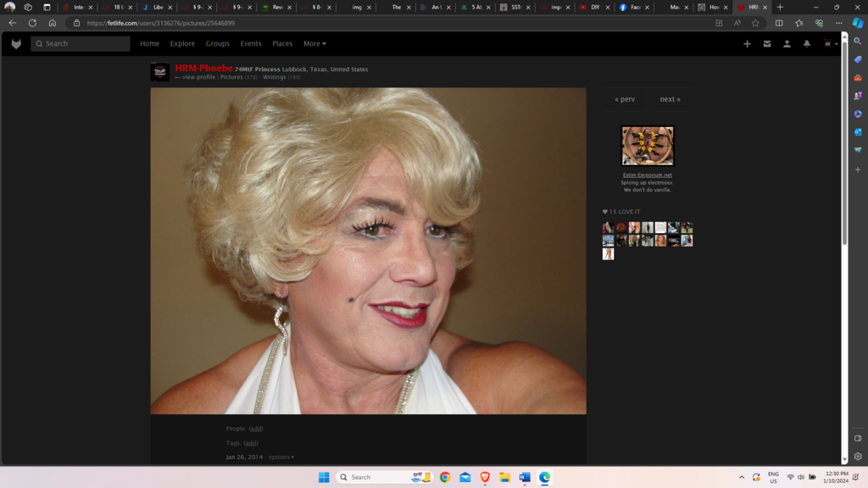Switch to the DIY tab
Screen dimensions: 868x488
point(593,7)
